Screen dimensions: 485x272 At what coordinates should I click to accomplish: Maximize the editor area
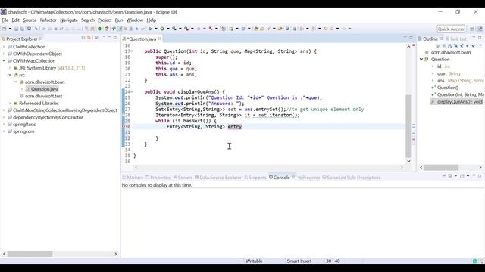tap(411, 37)
